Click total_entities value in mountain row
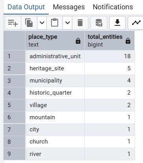Viewport: 143px width, 163px height. point(110,117)
